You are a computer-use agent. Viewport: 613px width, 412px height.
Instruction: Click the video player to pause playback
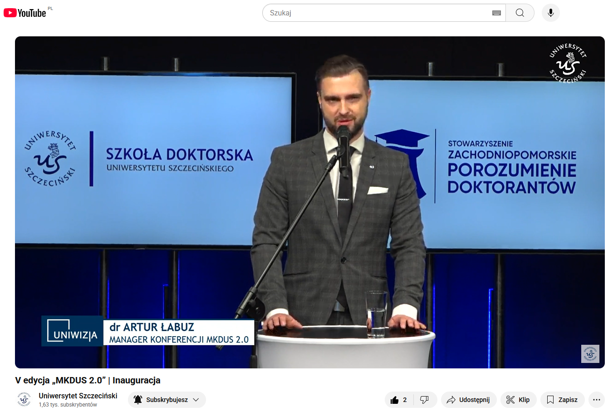coord(309,202)
